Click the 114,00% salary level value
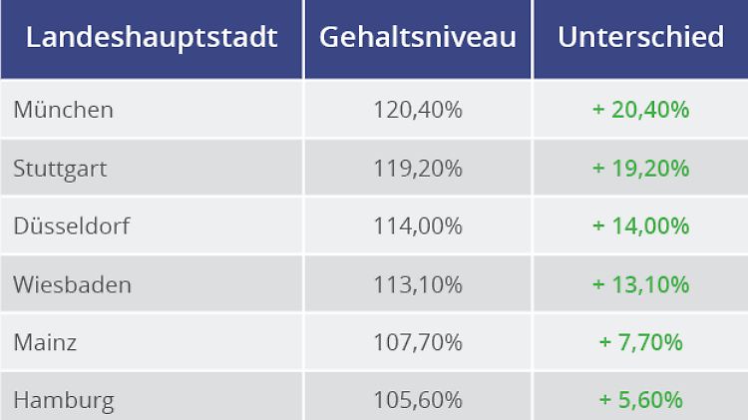The height and width of the screenshot is (420, 748). pyautogui.click(x=418, y=226)
